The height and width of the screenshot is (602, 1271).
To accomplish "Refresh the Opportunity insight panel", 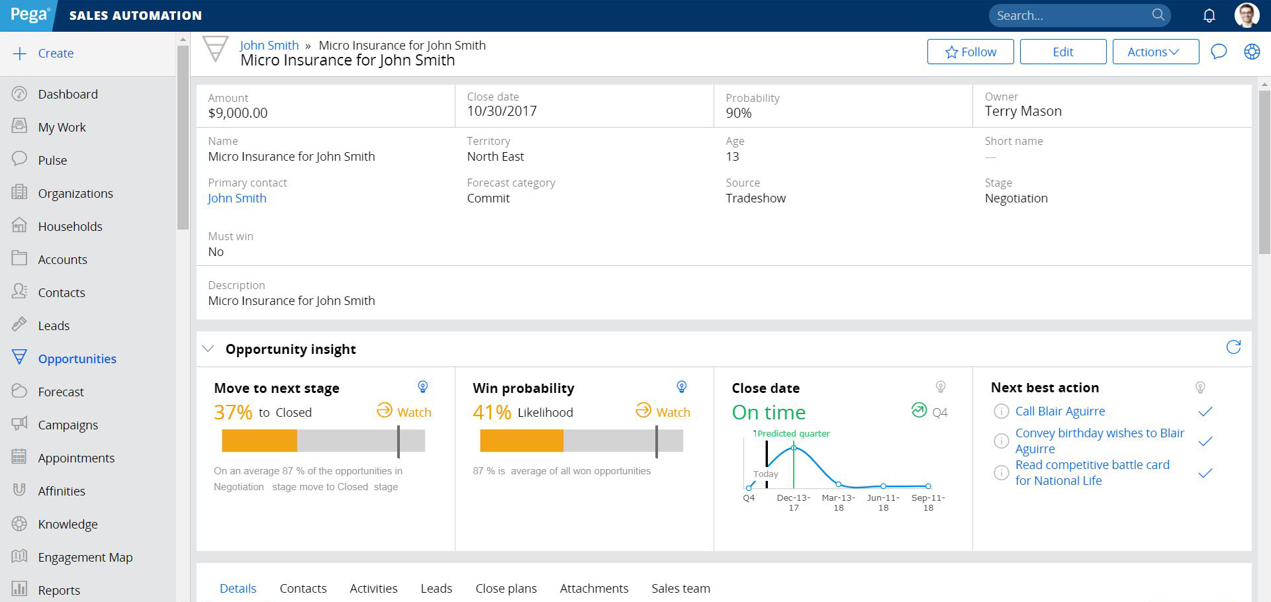I will pos(1233,347).
